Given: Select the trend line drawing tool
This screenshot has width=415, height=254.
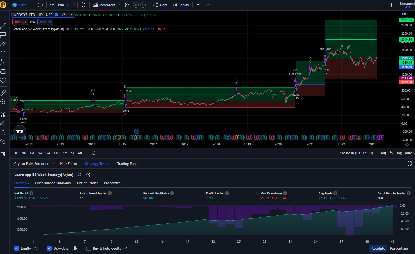Looking at the screenshot, I should point(3,26).
